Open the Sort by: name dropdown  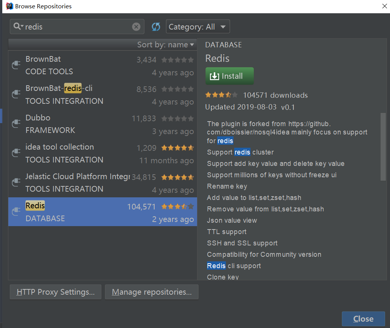click(x=165, y=45)
